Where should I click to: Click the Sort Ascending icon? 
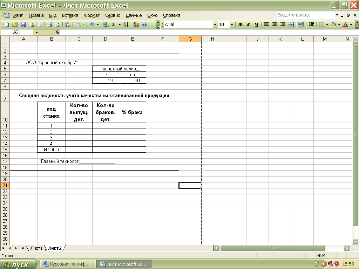(x=126, y=25)
